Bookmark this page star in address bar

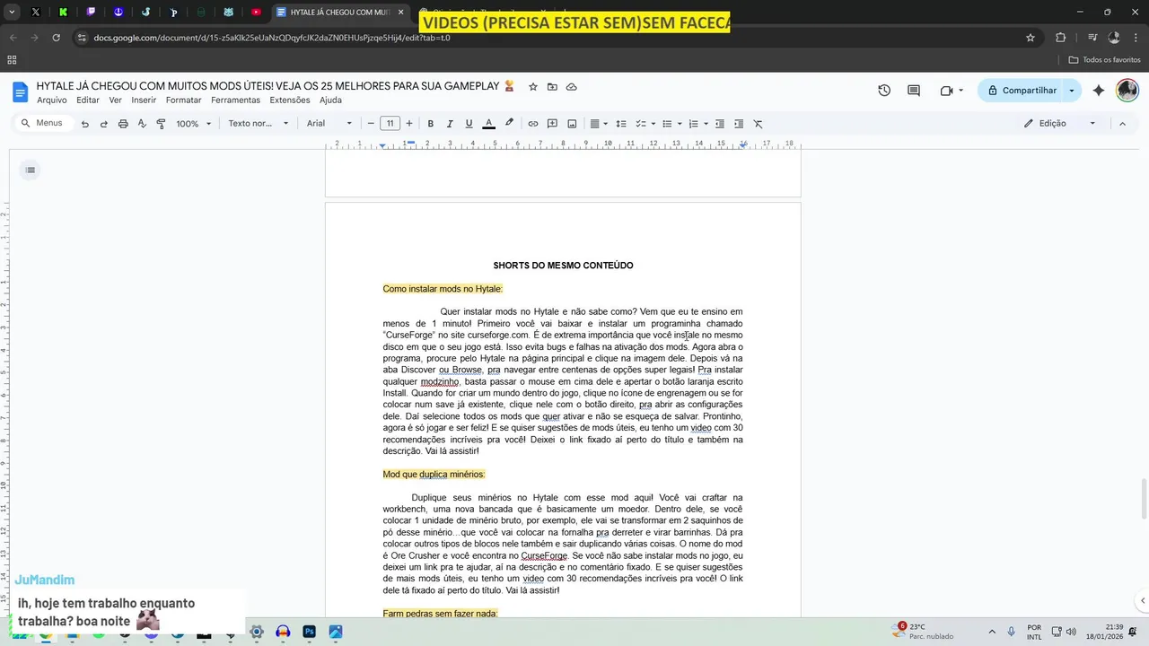(x=1031, y=38)
